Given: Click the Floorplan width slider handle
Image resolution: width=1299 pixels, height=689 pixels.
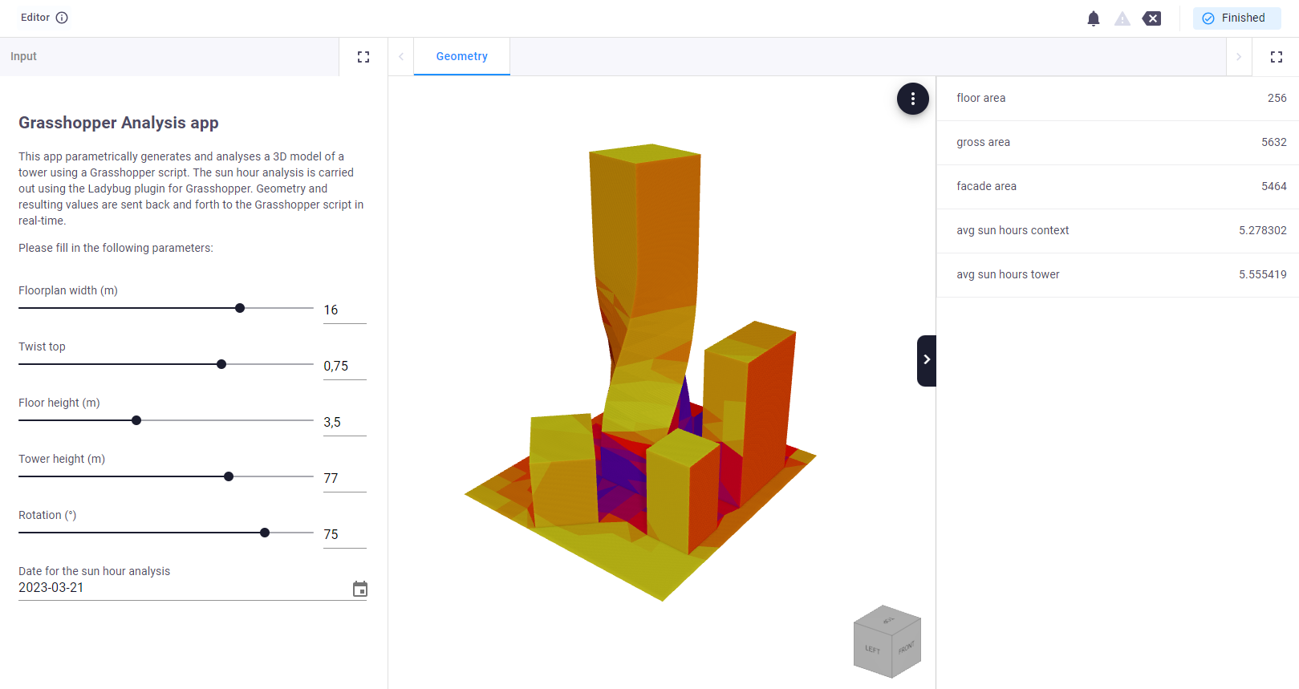Looking at the screenshot, I should pos(240,308).
